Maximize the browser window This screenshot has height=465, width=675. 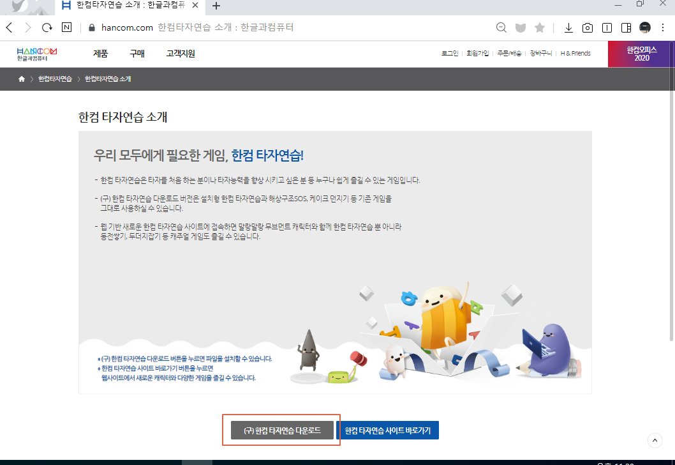(640, 4)
